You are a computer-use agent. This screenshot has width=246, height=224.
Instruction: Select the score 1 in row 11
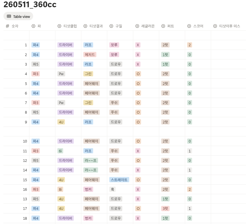189,151
